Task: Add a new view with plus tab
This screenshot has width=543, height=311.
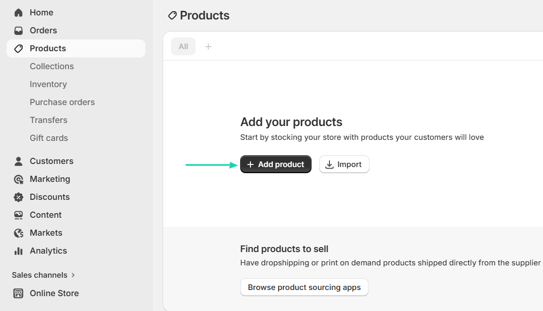Action: pyautogui.click(x=208, y=47)
